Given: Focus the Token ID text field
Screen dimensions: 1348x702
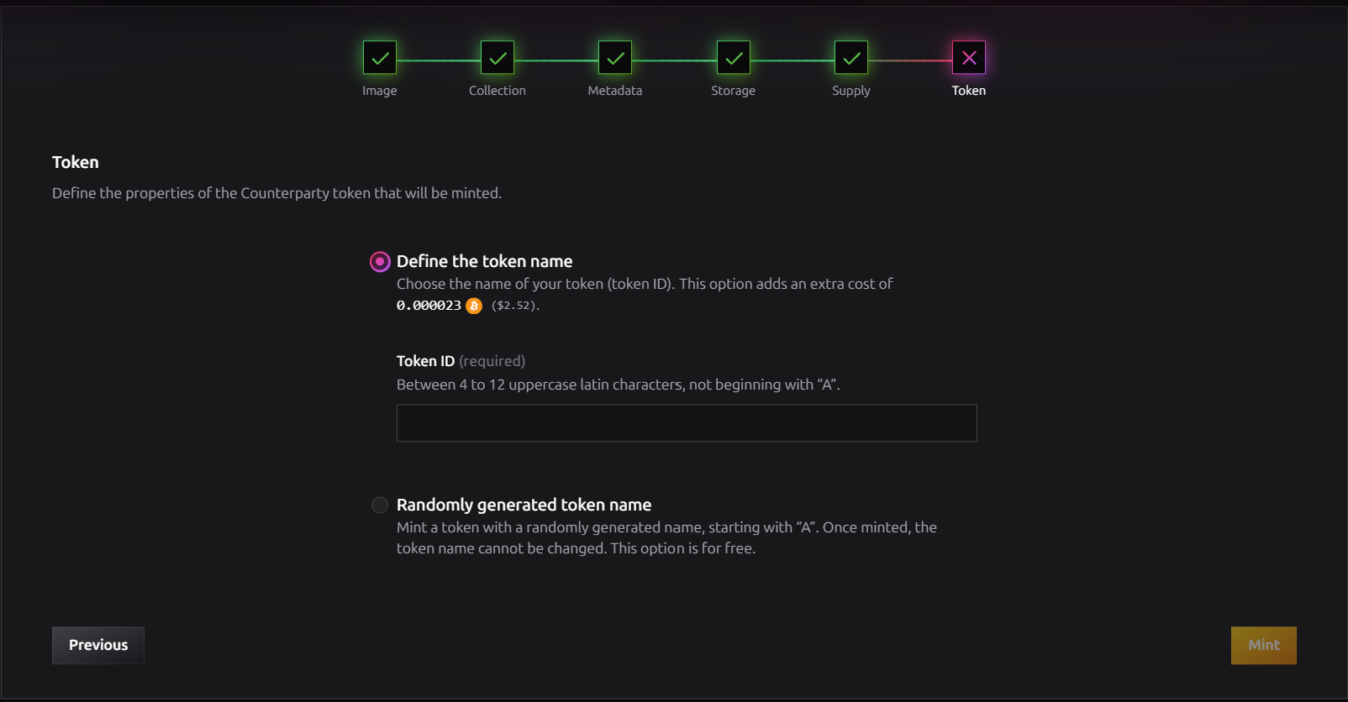Looking at the screenshot, I should click(687, 423).
